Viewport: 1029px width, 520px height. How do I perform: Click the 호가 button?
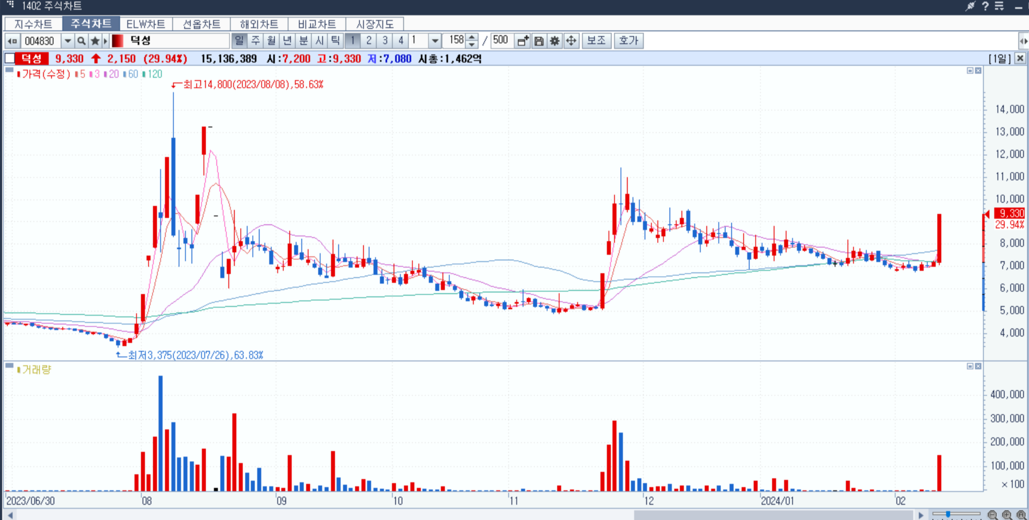click(628, 41)
